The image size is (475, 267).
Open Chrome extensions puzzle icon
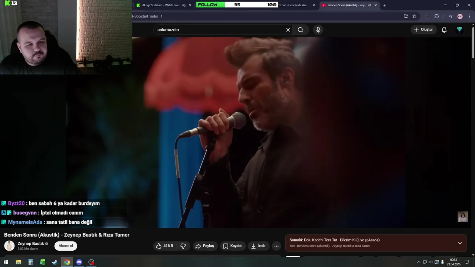point(436,16)
